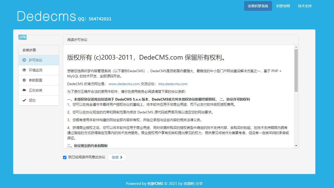Select the 成功 step
Viewport: 334px width, 188px height.
(x=39, y=100)
